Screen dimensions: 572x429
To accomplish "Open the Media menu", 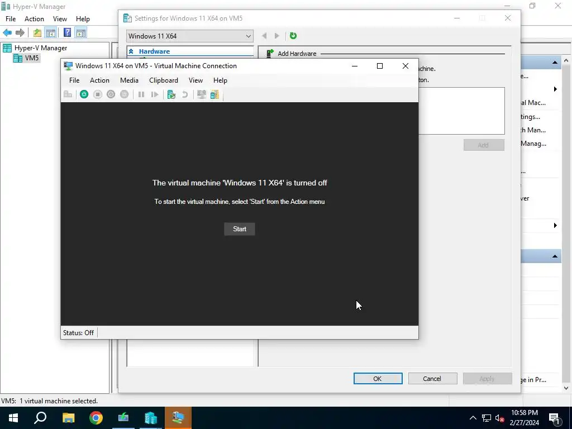I will (129, 80).
